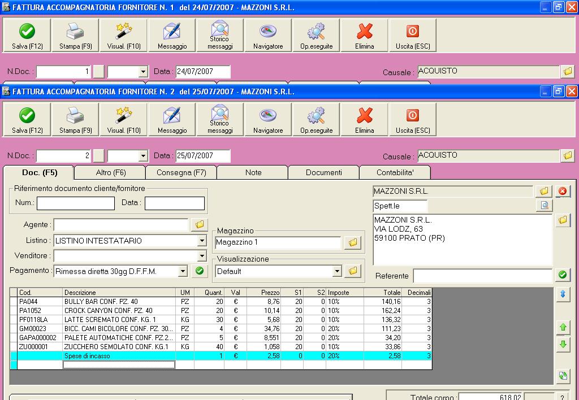Click the Referente text field
Screen dimensions: 579x400
[482, 276]
